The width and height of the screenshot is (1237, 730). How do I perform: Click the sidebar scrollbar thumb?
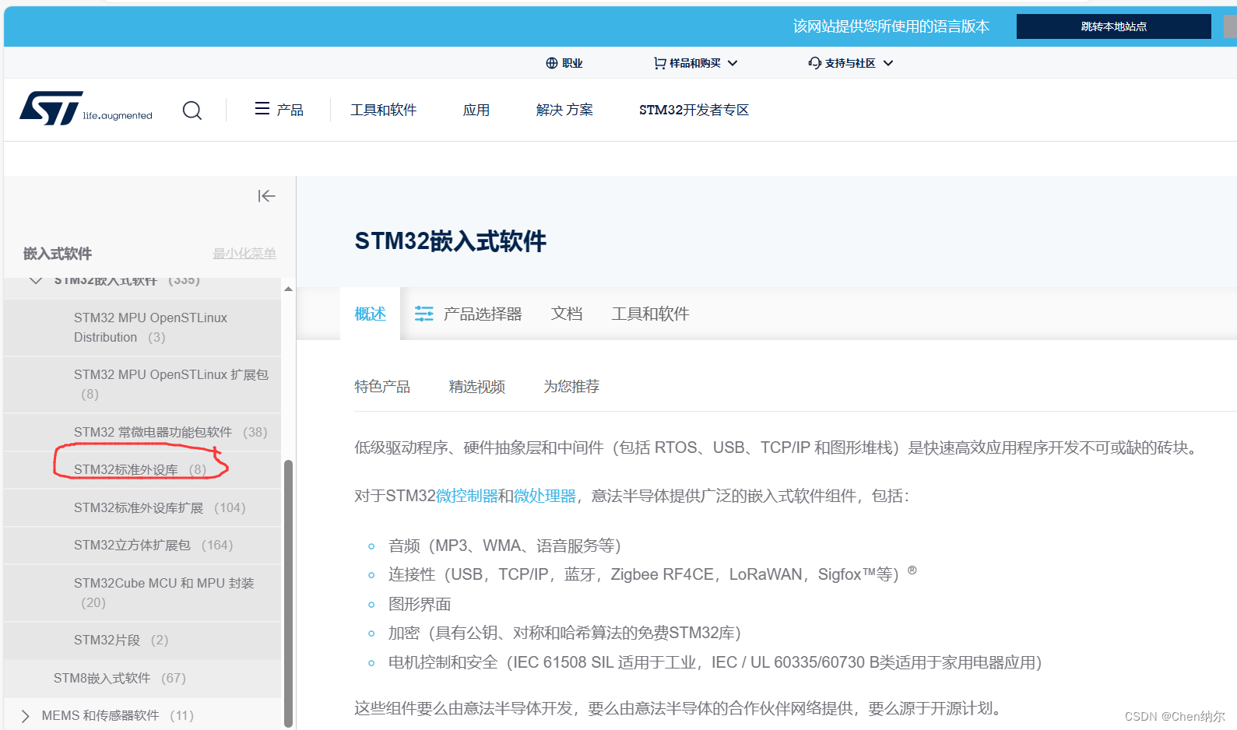288,593
